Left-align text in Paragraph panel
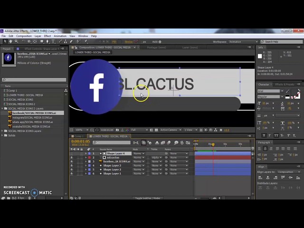The width and height of the screenshot is (304, 228). (260, 149)
